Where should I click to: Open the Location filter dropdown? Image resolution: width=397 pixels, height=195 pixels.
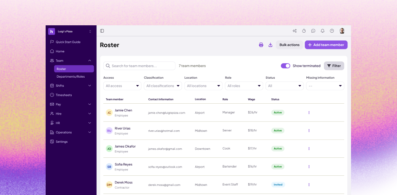[x=203, y=86]
